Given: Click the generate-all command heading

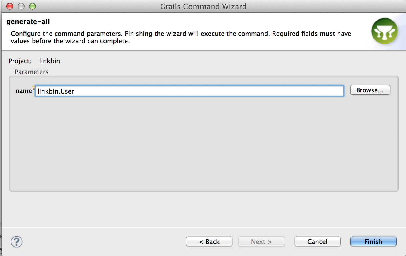Looking at the screenshot, I should click(x=28, y=22).
